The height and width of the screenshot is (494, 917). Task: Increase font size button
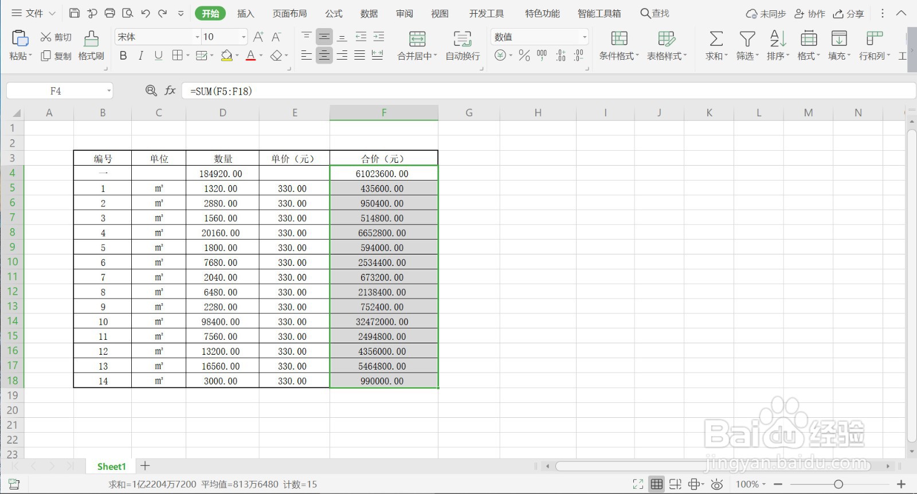258,37
